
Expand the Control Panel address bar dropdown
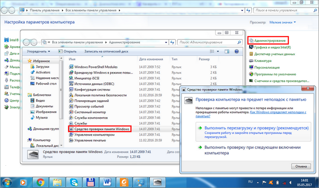point(242,10)
